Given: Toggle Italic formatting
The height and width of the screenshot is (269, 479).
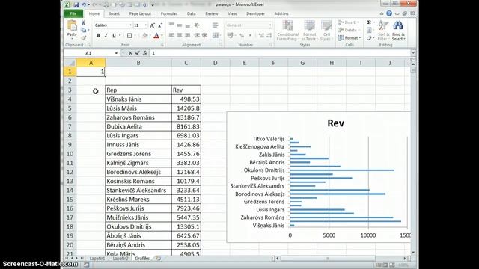Looking at the screenshot, I should 106,36.
